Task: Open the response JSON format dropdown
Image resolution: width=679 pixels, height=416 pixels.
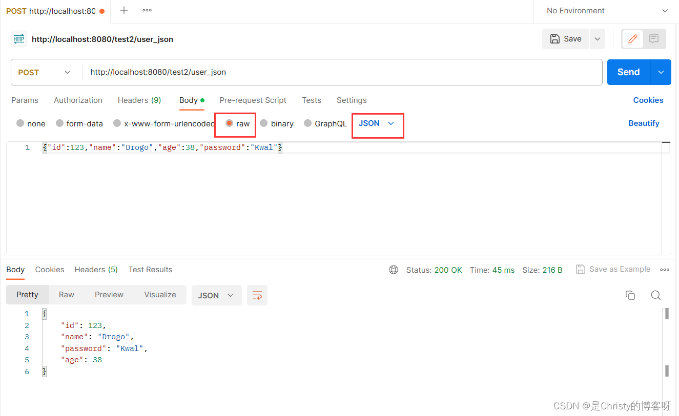Action: [216, 295]
